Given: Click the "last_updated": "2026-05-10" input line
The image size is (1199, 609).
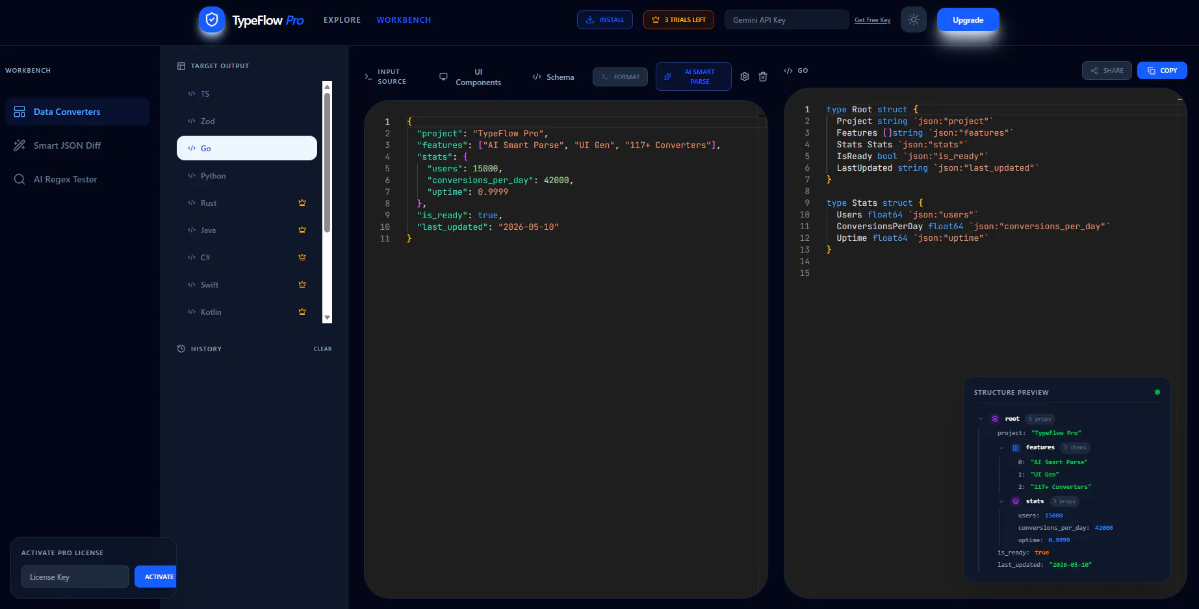Looking at the screenshot, I should 487,227.
